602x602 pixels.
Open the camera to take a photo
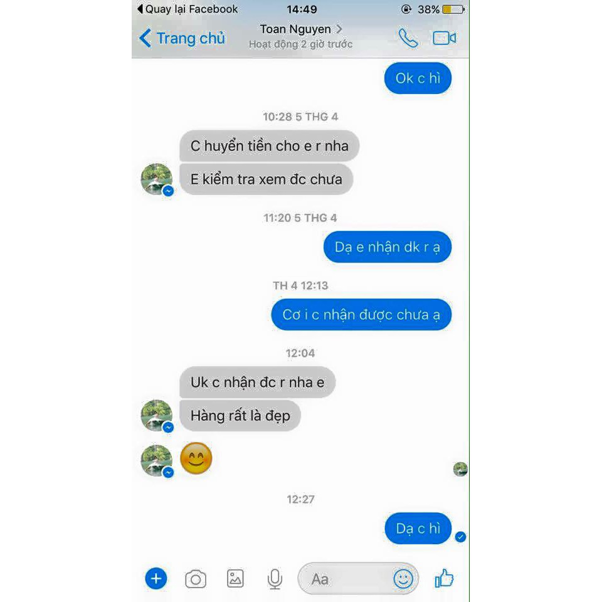point(196,579)
